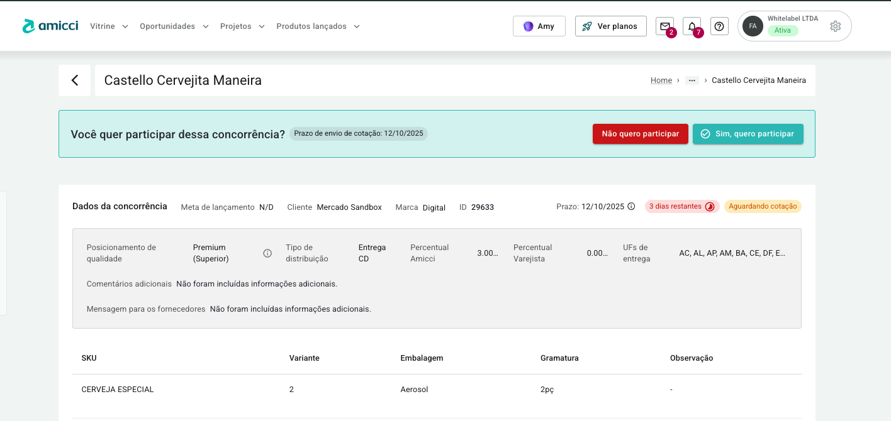The width and height of the screenshot is (891, 421).
Task: Click the FA user avatar
Action: point(753,26)
